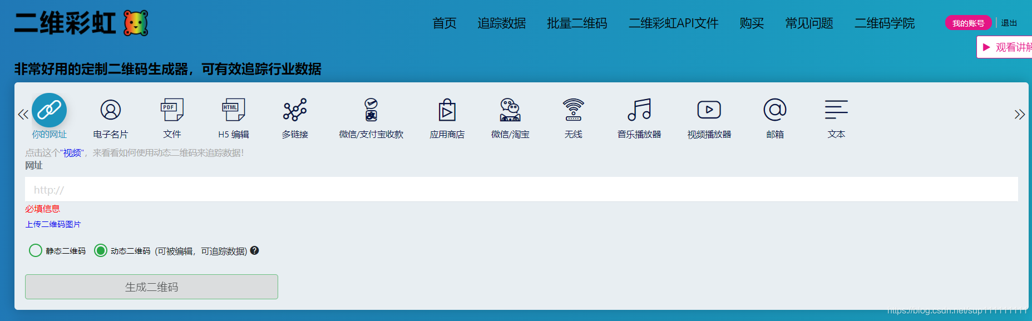Pick the 微信/淘宝 chat icon
Image resolution: width=1032 pixels, height=321 pixels.
point(510,110)
